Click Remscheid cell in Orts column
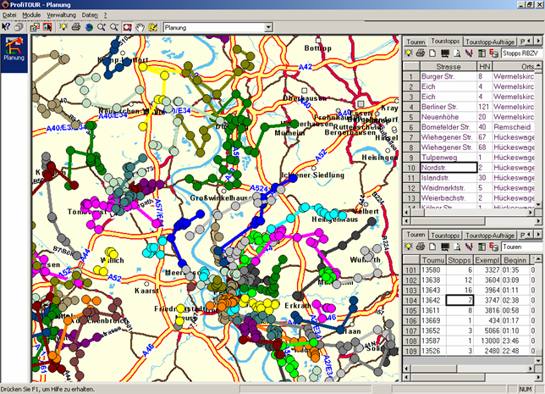 click(514, 127)
